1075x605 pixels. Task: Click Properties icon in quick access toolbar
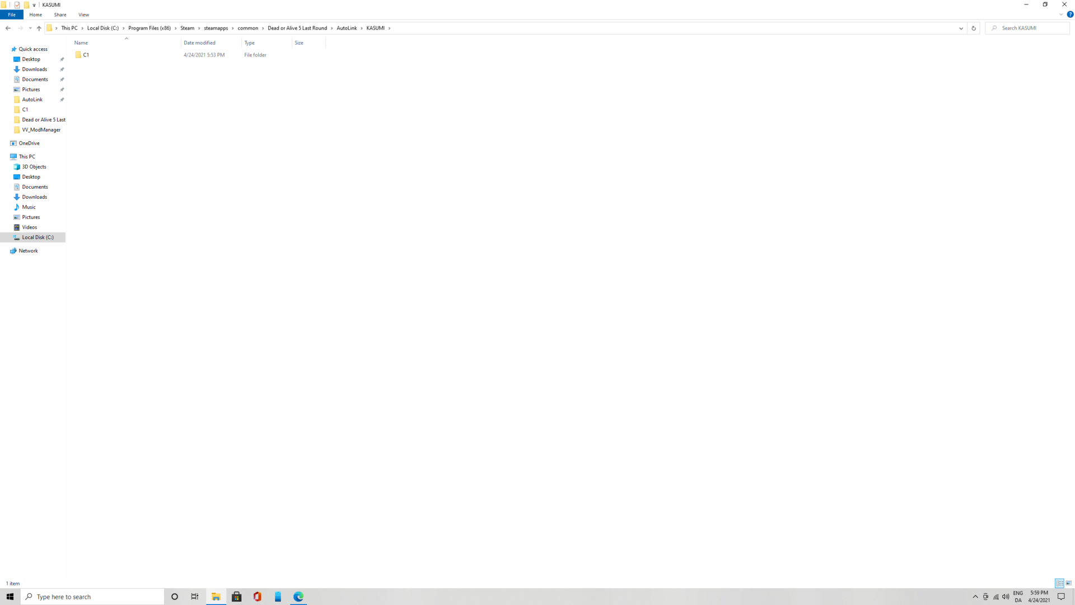(x=17, y=4)
